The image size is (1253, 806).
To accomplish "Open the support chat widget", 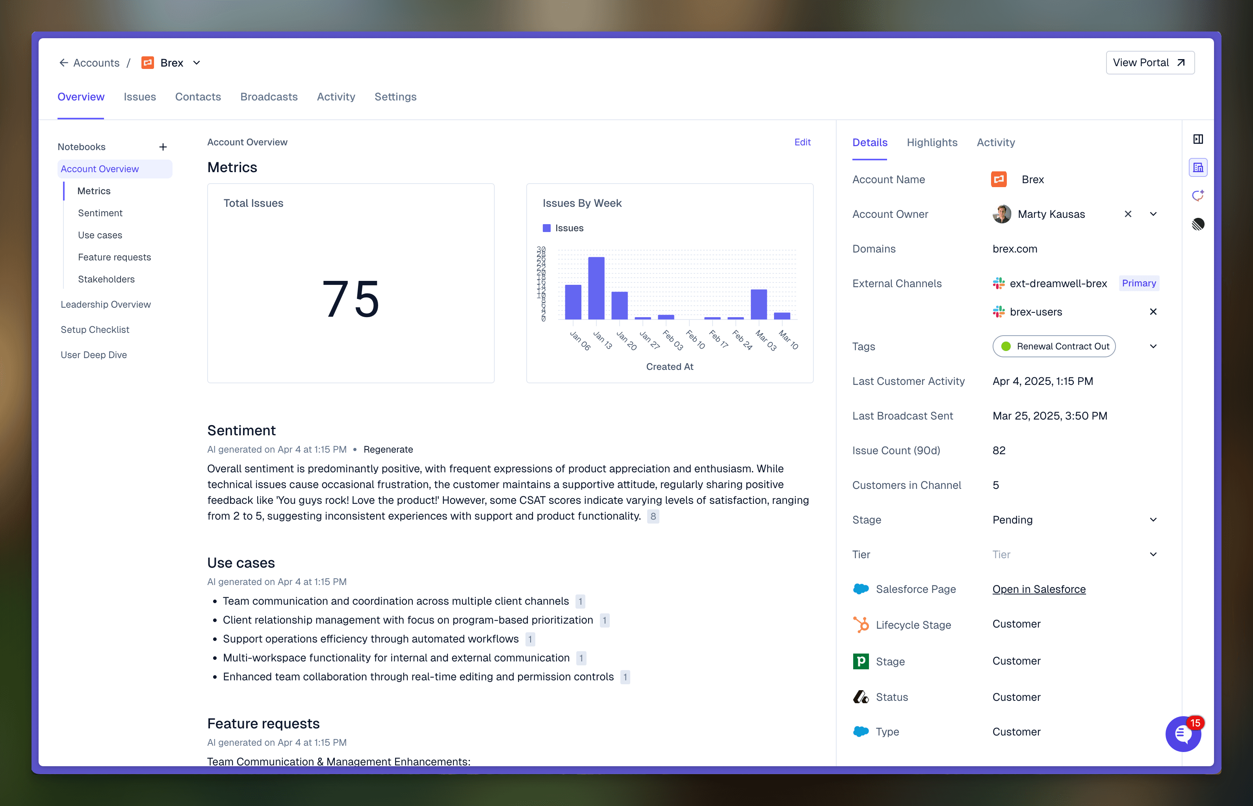I will pos(1183,734).
